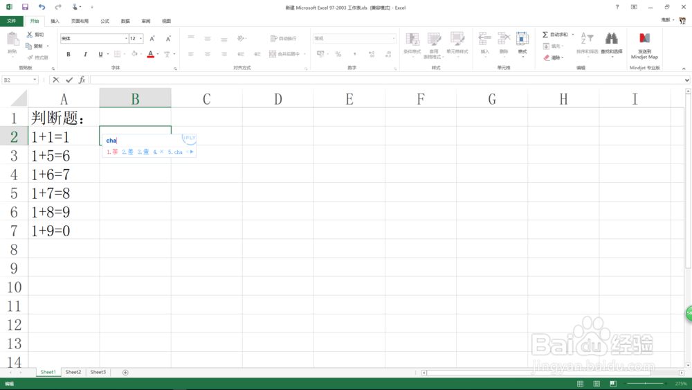Choose IME candidate 3
692x390 pixels.
click(x=143, y=152)
